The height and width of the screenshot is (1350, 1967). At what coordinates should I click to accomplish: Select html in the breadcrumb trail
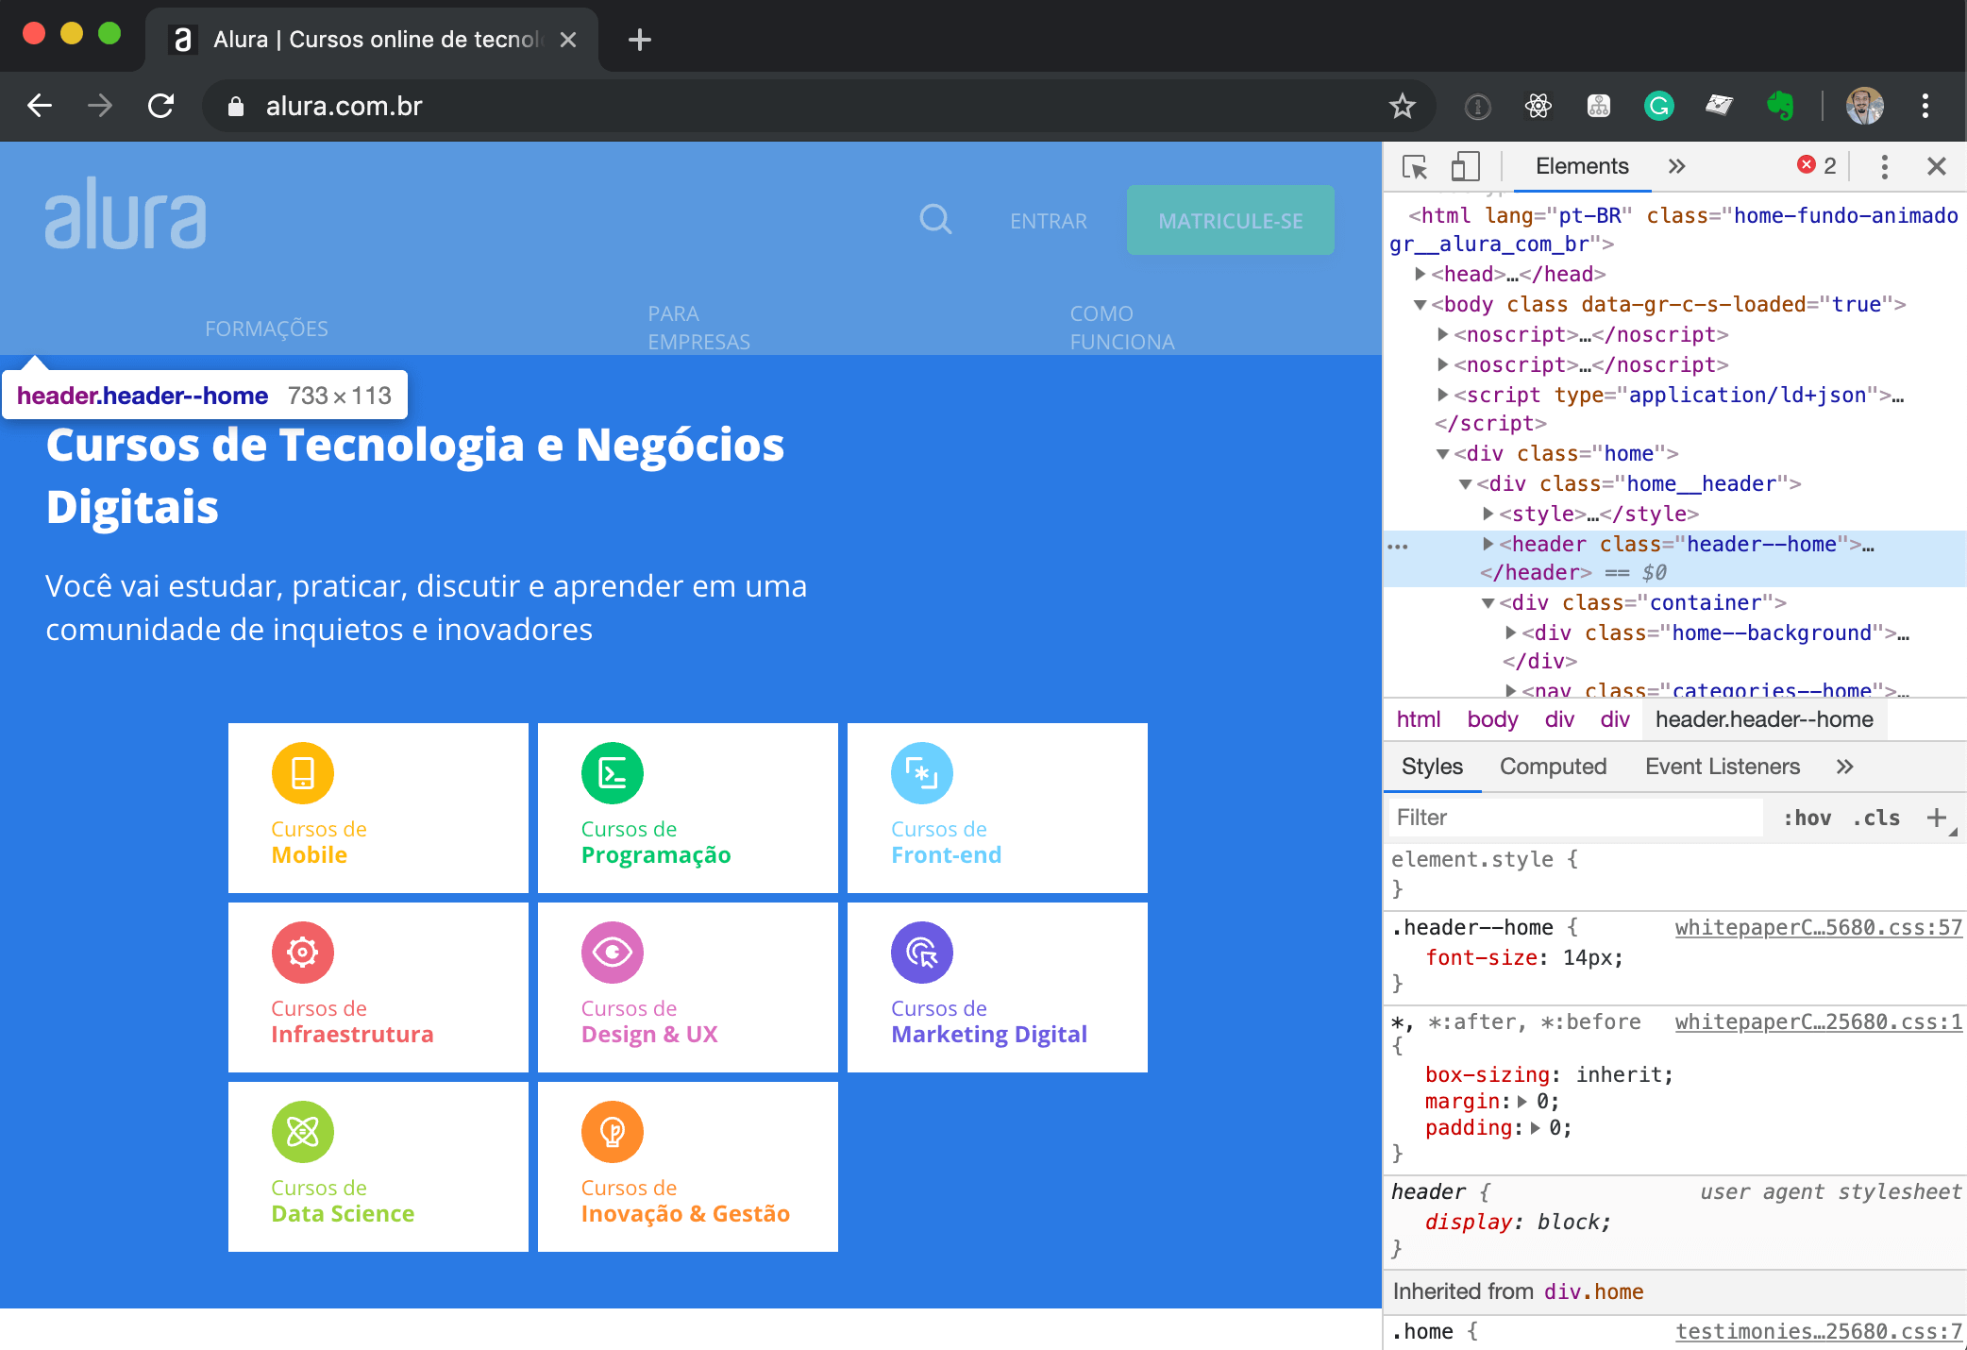click(1419, 719)
